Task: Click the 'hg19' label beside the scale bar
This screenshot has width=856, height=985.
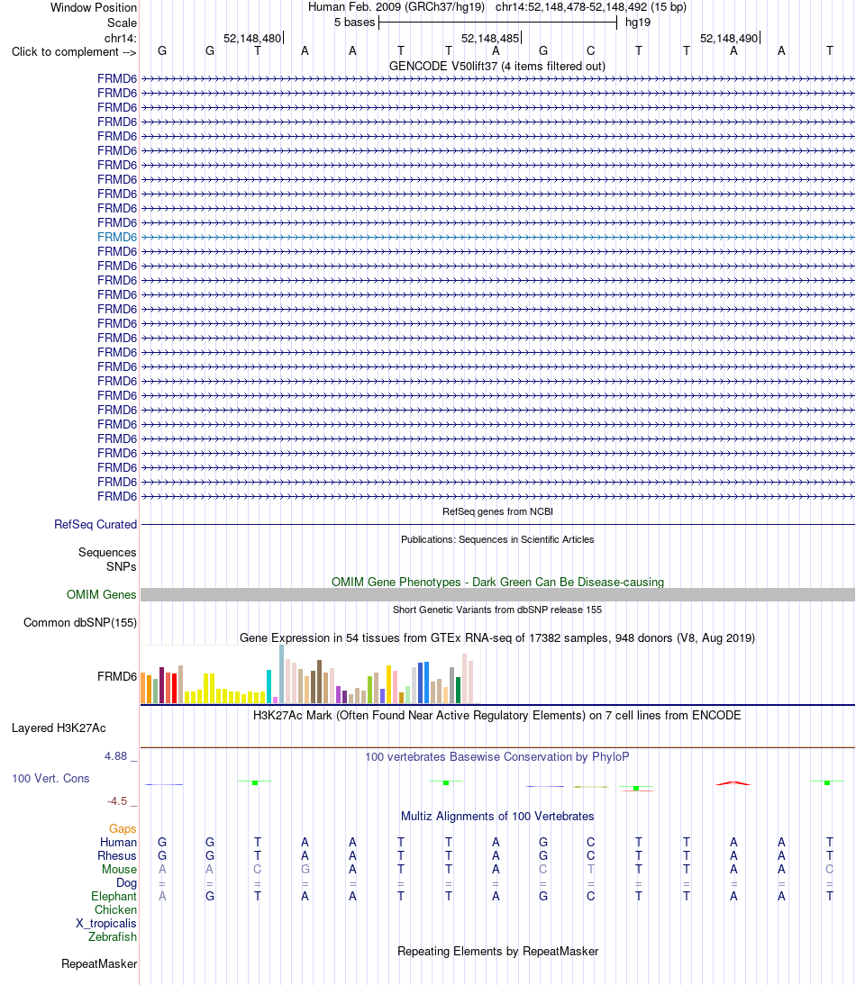Action: (638, 22)
